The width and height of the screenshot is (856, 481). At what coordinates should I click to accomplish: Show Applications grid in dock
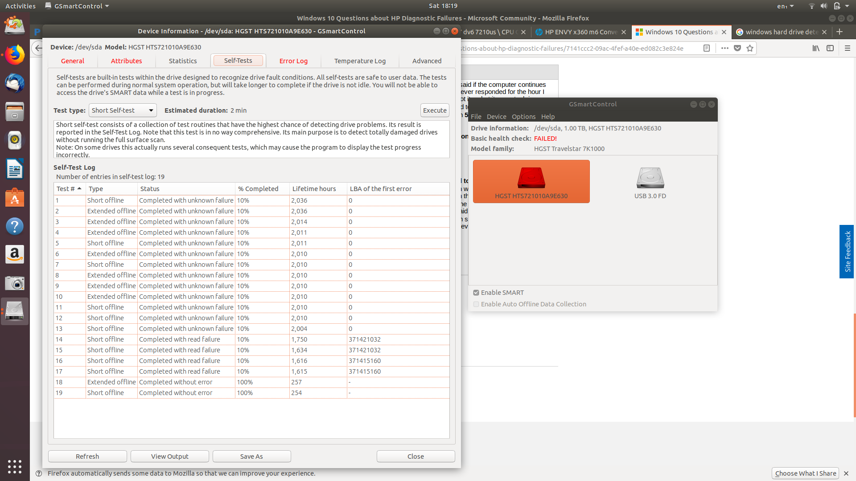coord(15,466)
